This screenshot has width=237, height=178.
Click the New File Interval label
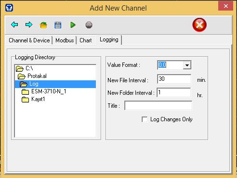(128, 80)
